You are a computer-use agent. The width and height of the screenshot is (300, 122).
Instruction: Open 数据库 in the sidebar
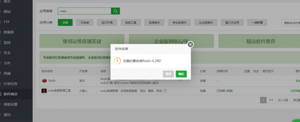(x=9, y=32)
